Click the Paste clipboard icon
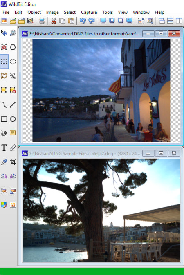The height and width of the screenshot is (275, 184). (71, 20)
